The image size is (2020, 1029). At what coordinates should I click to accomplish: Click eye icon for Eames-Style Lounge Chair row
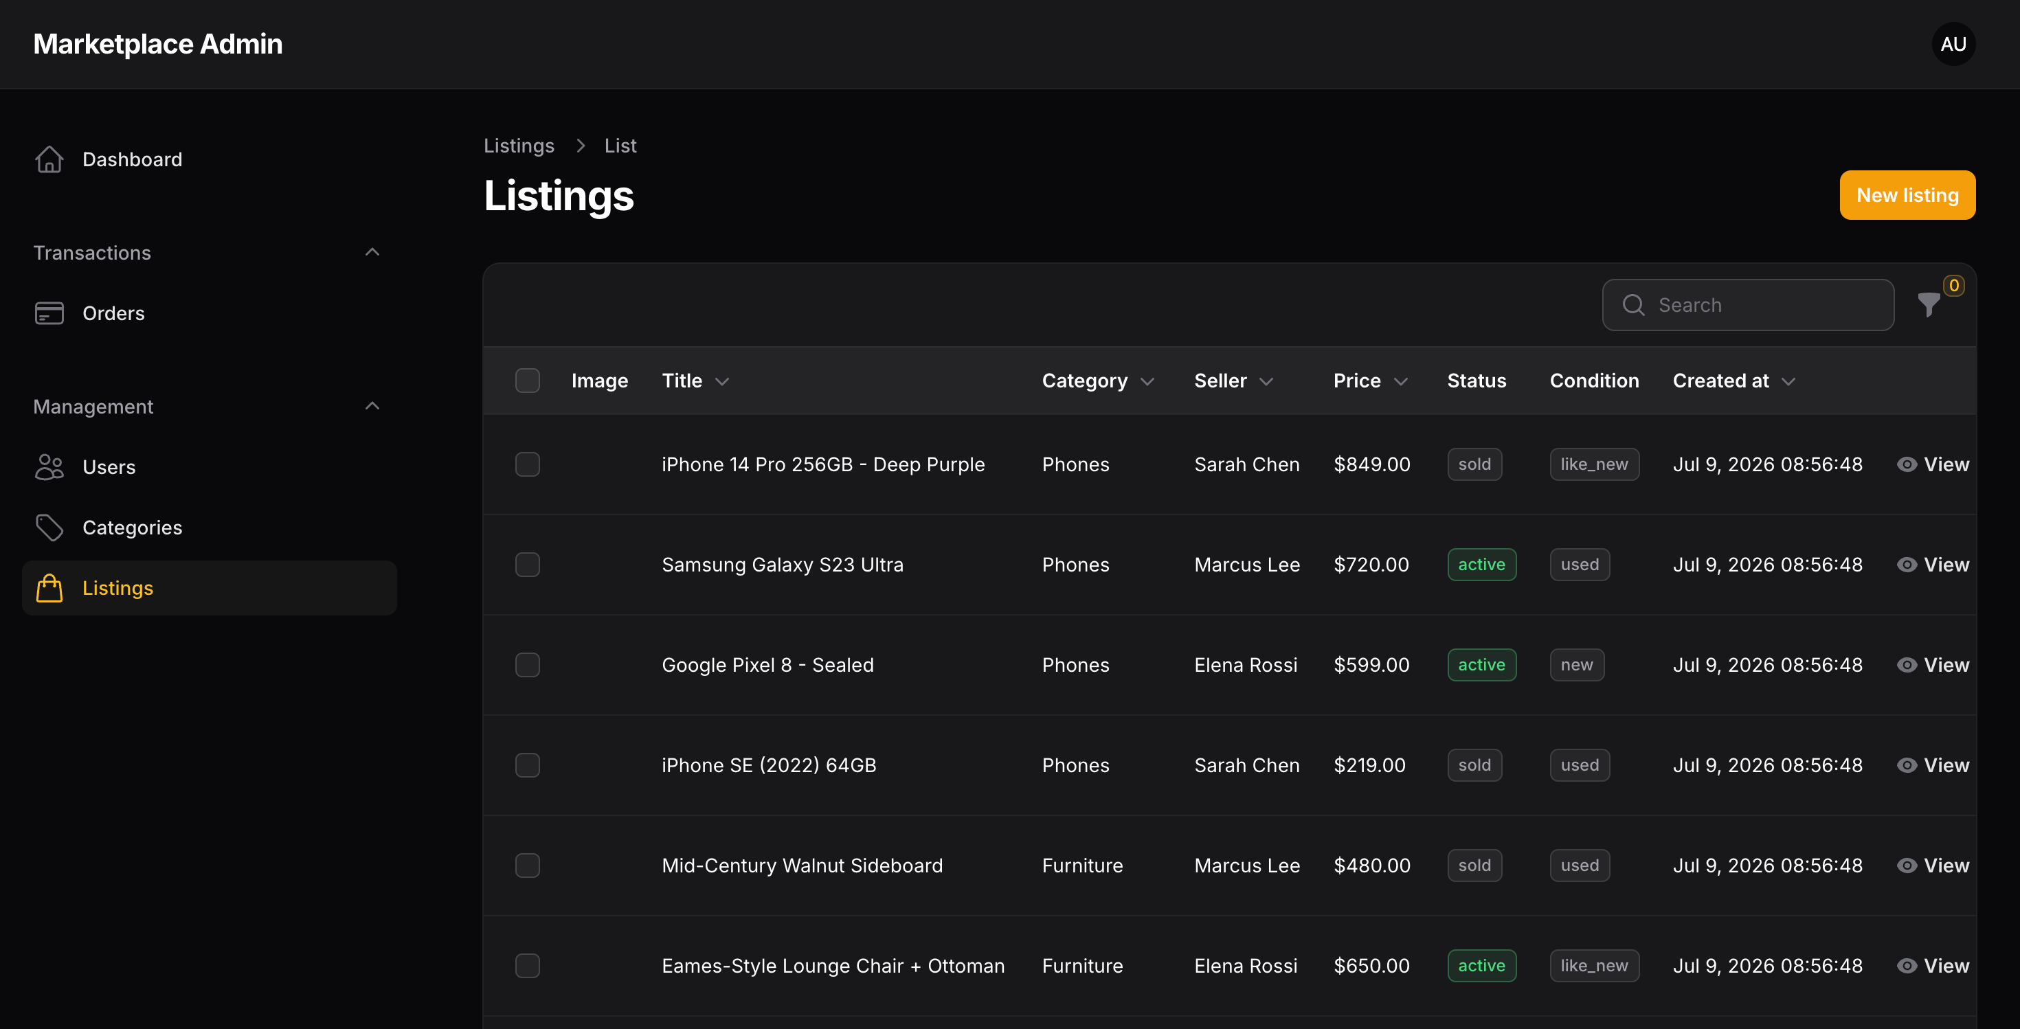(x=1907, y=966)
